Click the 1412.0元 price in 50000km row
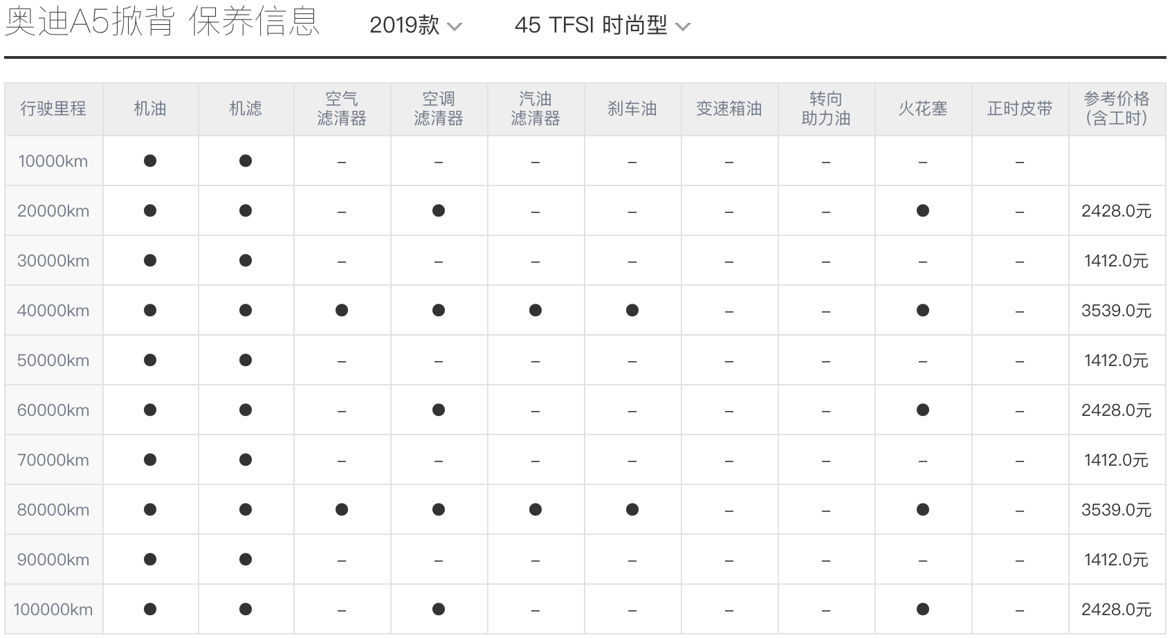 point(1117,361)
